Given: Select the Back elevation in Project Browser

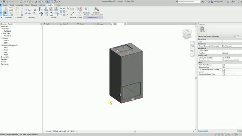Looking at the screenshot, I should point(6,48).
